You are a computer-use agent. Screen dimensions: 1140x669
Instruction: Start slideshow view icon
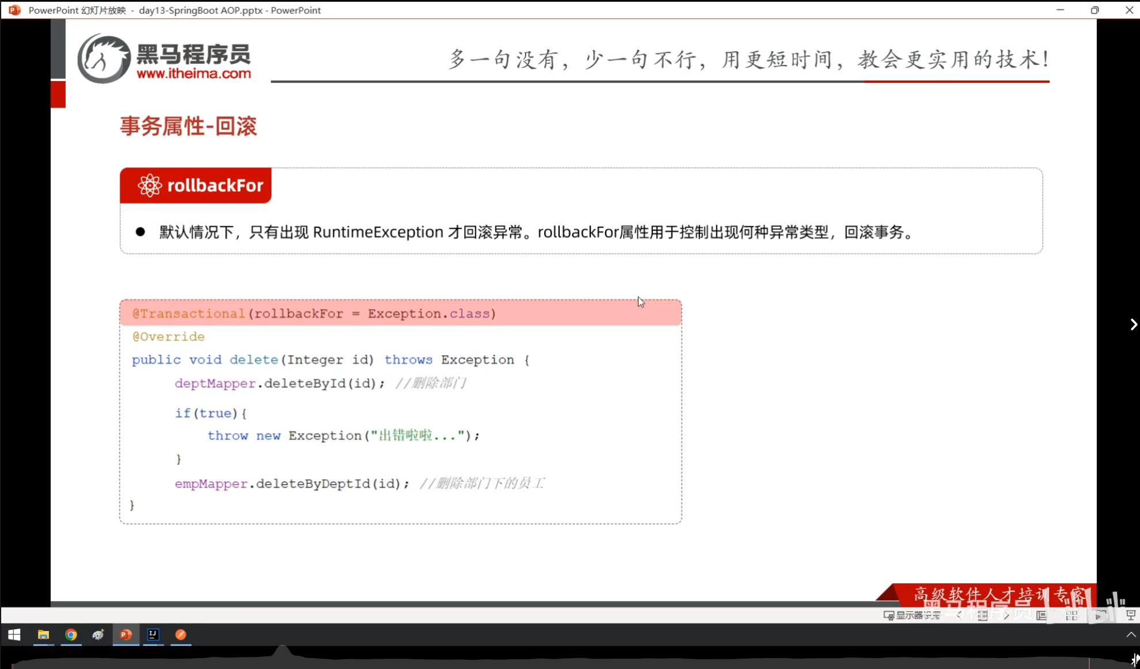pos(1130,615)
